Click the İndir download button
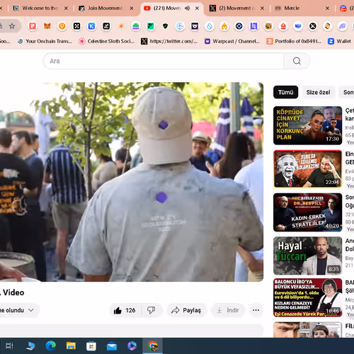 (x=228, y=310)
